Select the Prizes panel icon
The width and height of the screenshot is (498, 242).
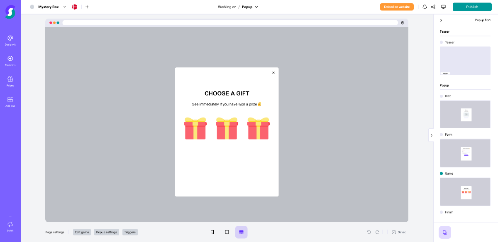pos(10,81)
